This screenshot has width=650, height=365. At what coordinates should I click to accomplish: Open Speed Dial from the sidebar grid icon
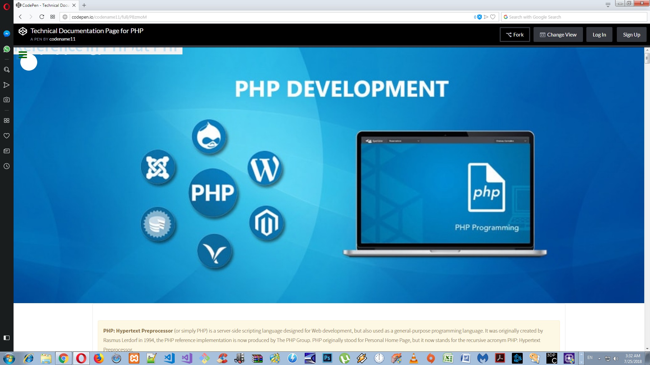point(6,121)
